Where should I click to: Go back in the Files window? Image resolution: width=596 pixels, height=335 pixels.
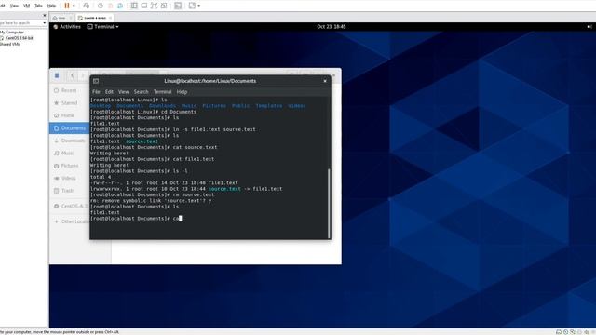[x=73, y=75]
